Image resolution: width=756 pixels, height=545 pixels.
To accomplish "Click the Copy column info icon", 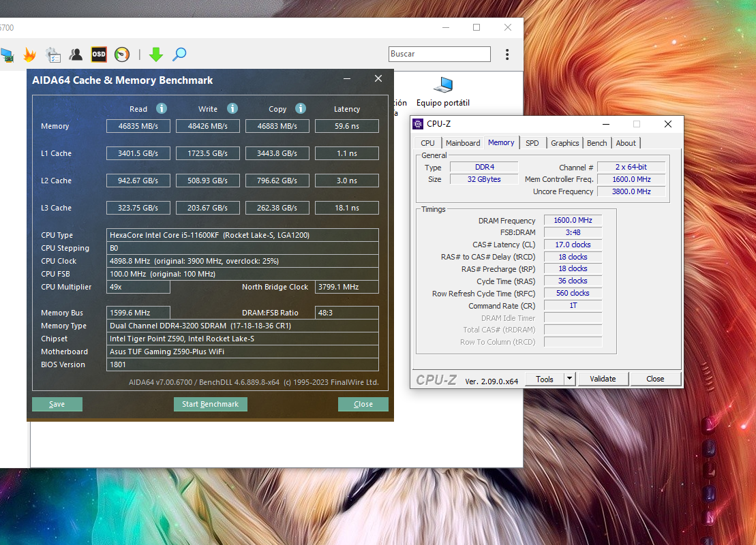I will (301, 108).
